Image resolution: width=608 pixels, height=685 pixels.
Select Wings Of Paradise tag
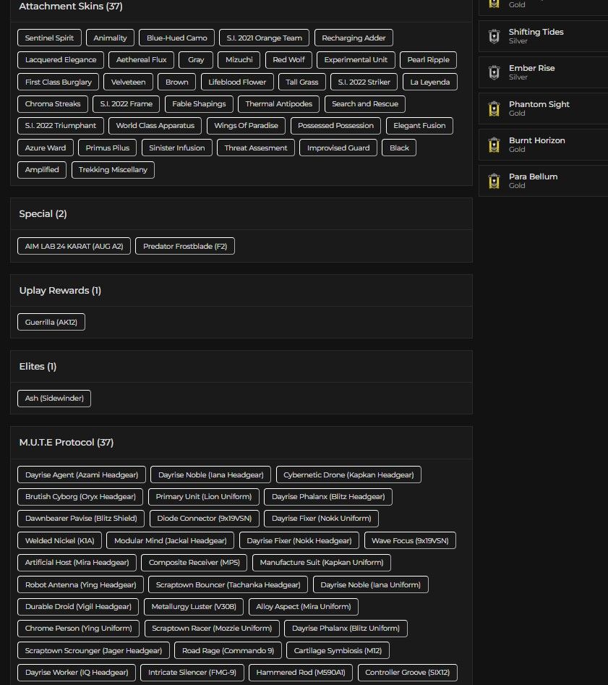tap(246, 126)
